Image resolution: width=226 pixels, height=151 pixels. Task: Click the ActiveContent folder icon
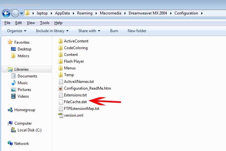(x=61, y=41)
